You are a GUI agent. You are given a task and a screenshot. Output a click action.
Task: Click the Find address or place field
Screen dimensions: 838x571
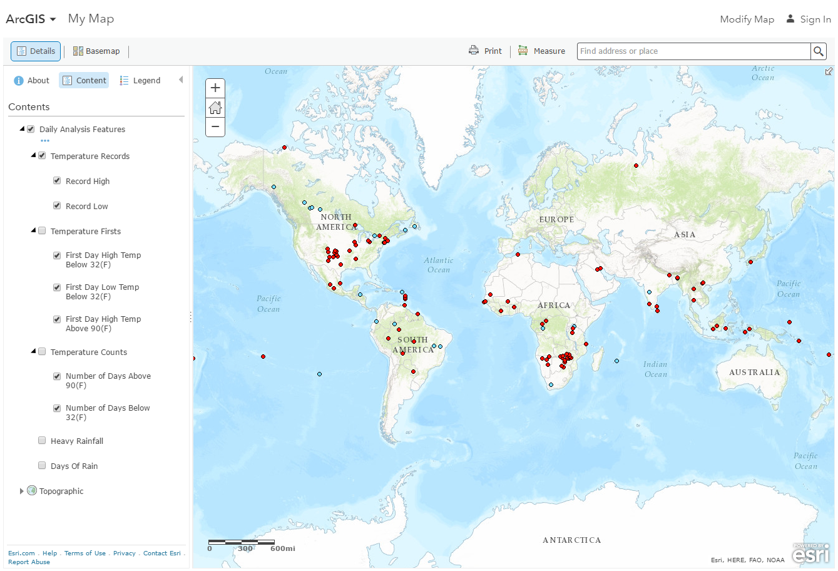click(x=693, y=51)
